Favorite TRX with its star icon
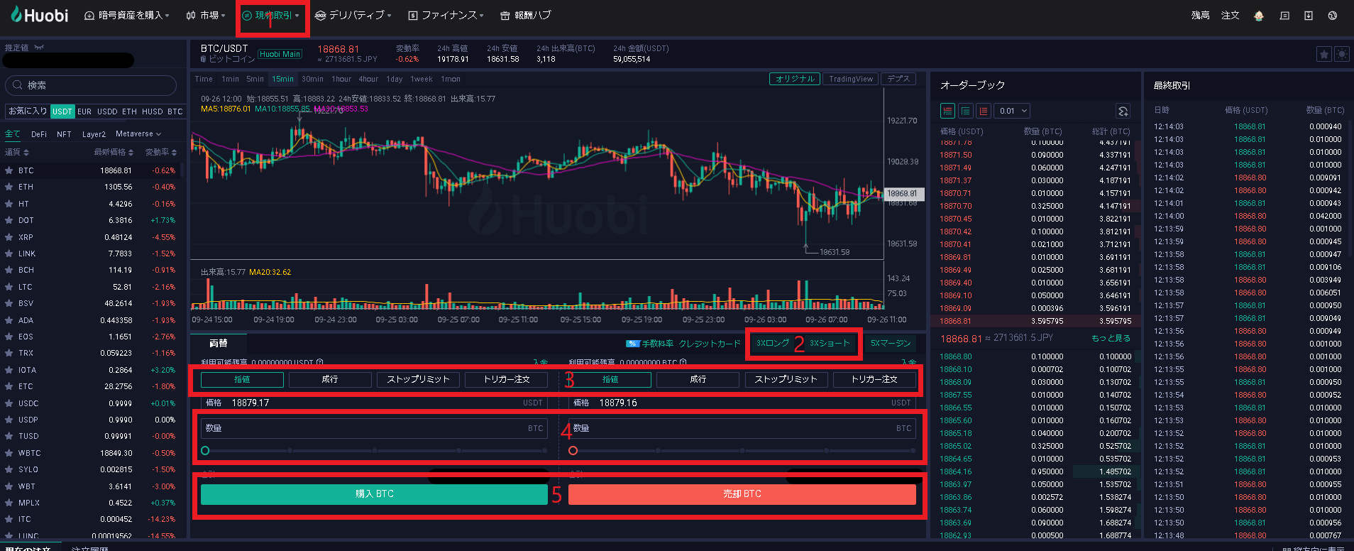The height and width of the screenshot is (551, 1354). tap(9, 353)
